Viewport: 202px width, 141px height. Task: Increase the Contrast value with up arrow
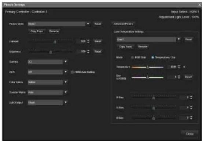click(88, 40)
